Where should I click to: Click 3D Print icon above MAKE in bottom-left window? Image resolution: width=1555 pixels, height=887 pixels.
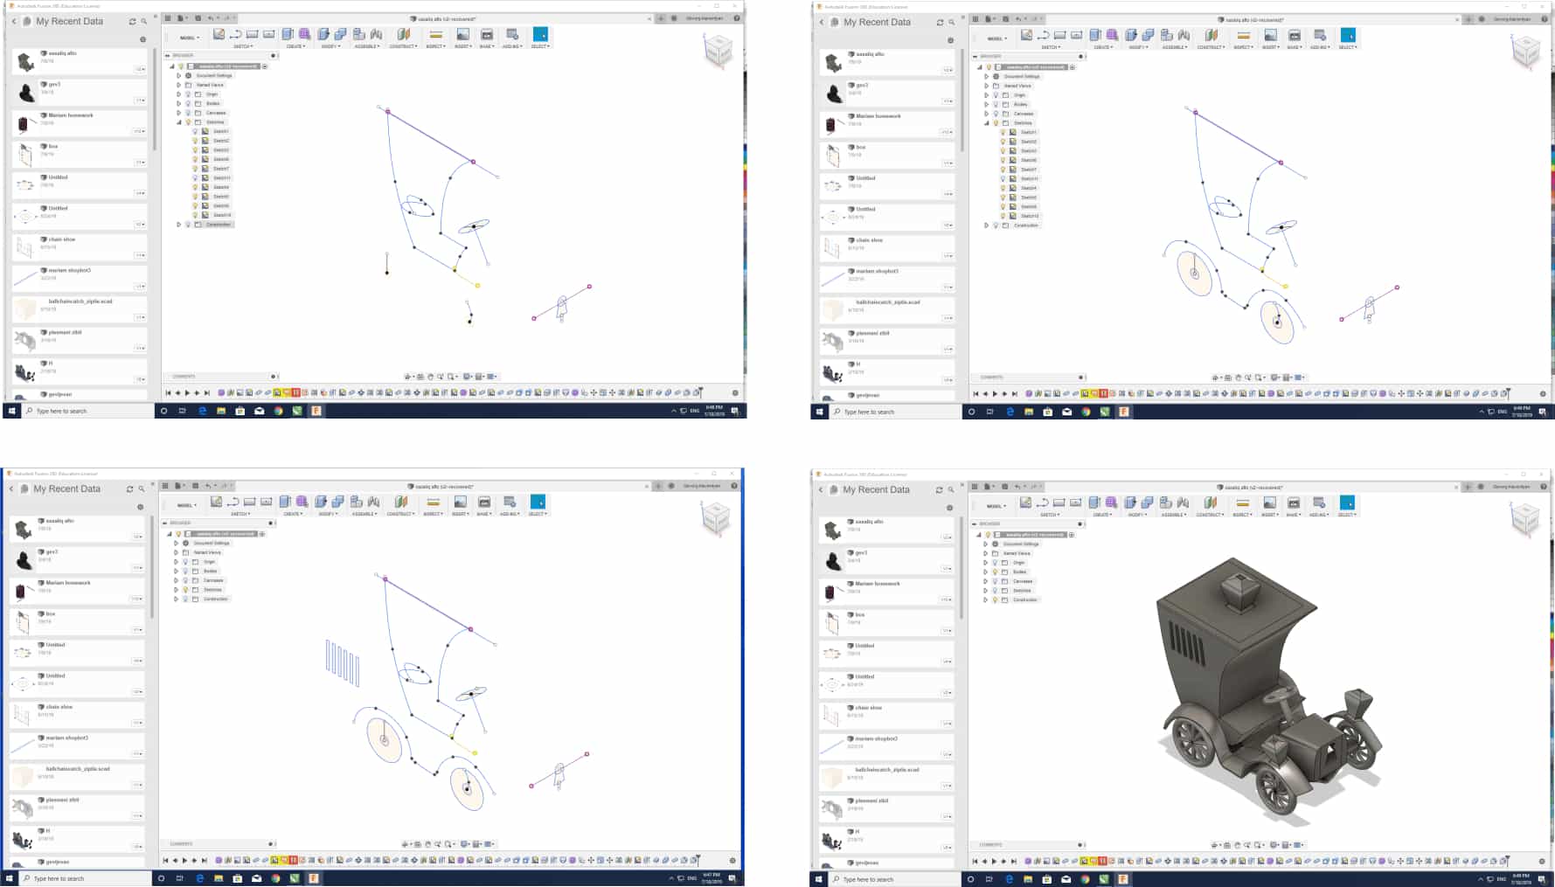click(484, 502)
